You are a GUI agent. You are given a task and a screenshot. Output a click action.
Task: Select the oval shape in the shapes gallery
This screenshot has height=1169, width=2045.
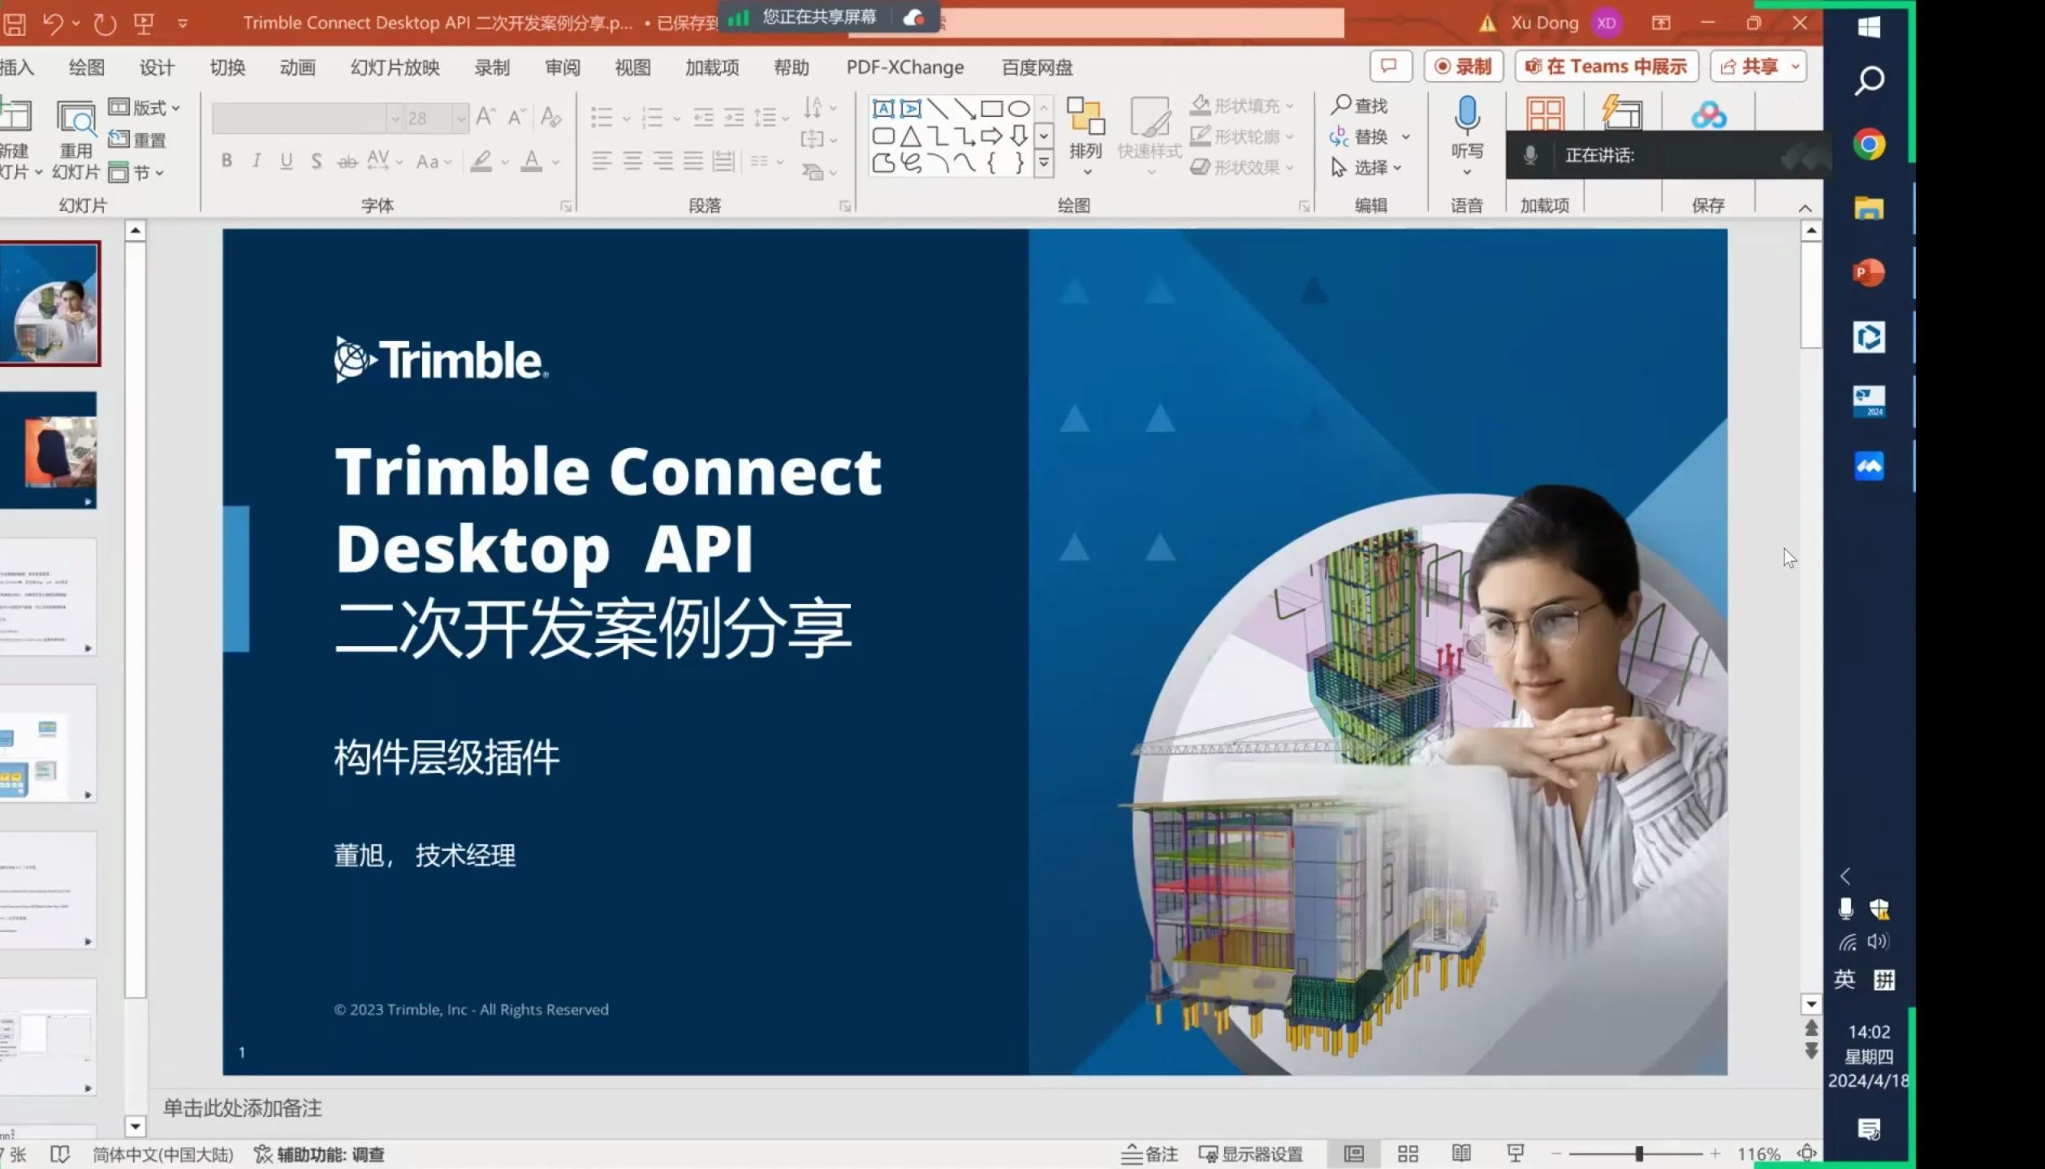tap(1020, 106)
